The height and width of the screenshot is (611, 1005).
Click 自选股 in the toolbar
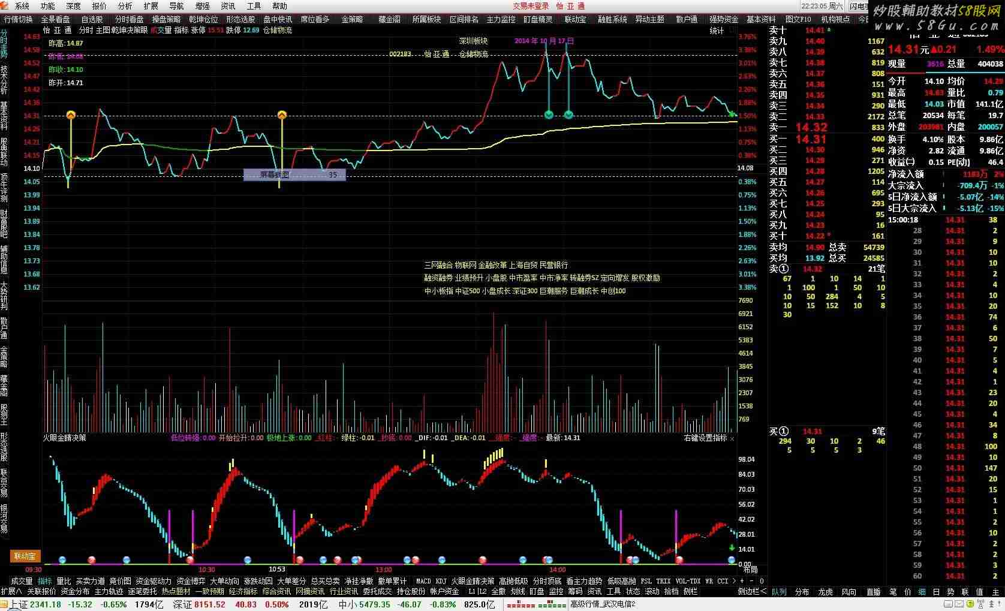pos(92,19)
